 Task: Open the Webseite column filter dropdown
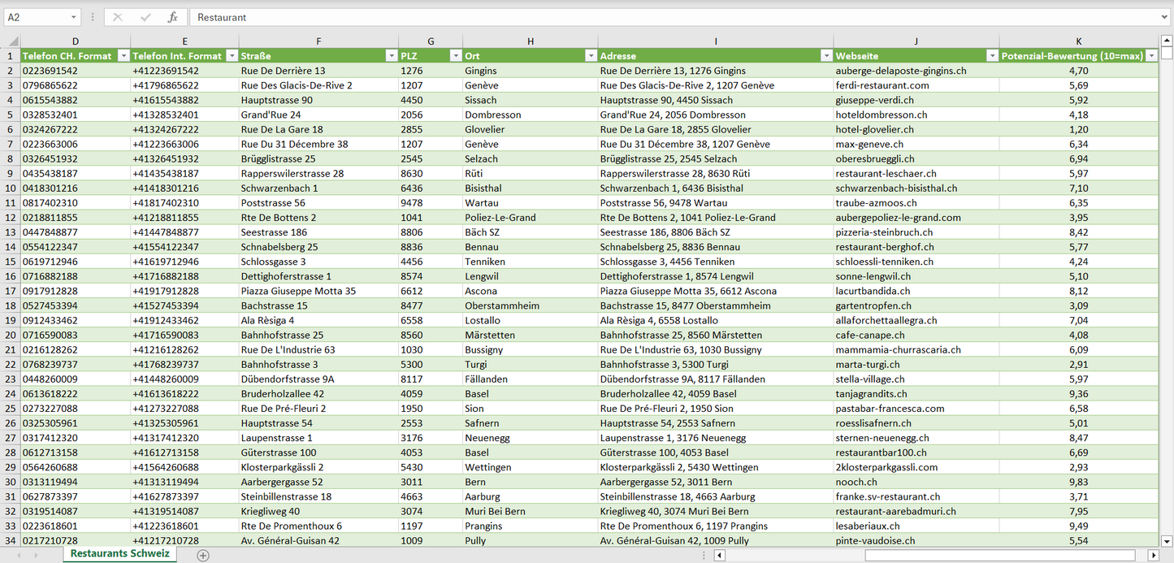point(991,56)
